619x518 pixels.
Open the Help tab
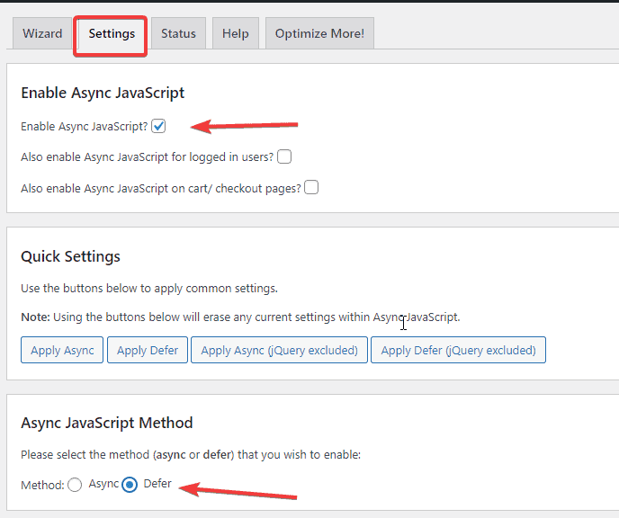(x=235, y=34)
